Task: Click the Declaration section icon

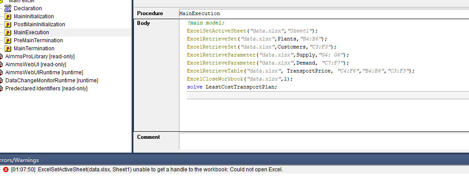Action: (x=8, y=8)
